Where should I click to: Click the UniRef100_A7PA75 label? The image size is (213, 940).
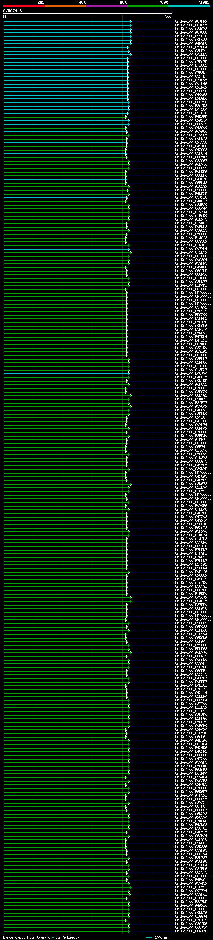coord(191,62)
